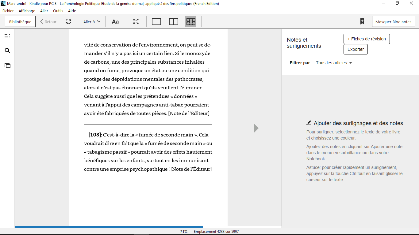Click the search magnifier icon in sidebar
This screenshot has height=235, width=419.
(7, 51)
